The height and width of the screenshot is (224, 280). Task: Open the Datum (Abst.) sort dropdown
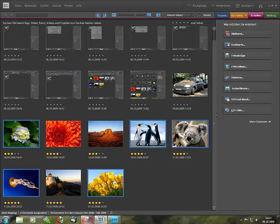[x=180, y=15]
